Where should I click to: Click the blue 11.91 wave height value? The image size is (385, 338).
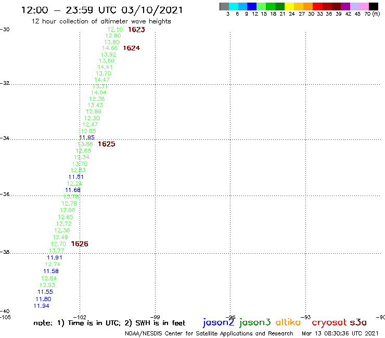[x=55, y=257]
